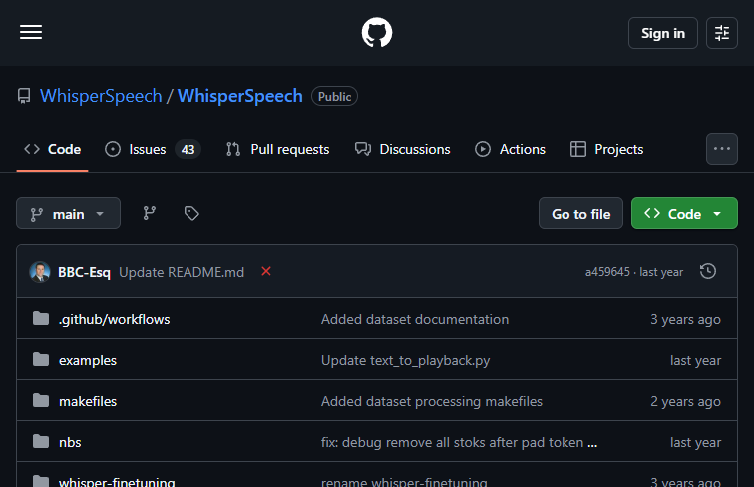Screen dimensions: 754x487
Task: Click the folder icon next to makefiles
Action: (x=41, y=400)
